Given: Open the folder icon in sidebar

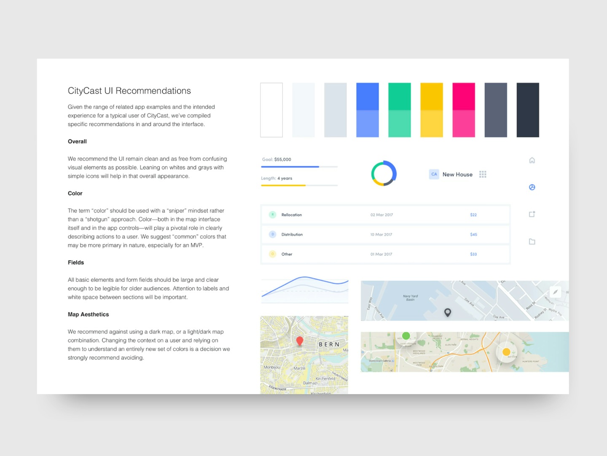Looking at the screenshot, I should (532, 242).
